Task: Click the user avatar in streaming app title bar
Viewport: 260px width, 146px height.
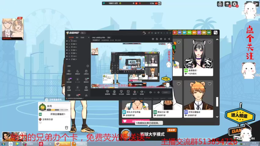Action: coord(144,33)
